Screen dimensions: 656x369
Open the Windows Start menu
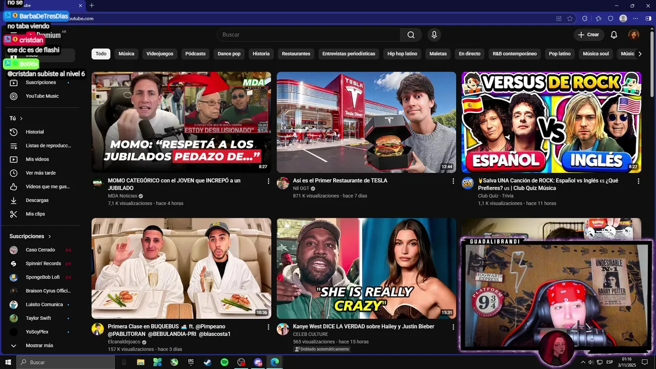click(x=8, y=362)
